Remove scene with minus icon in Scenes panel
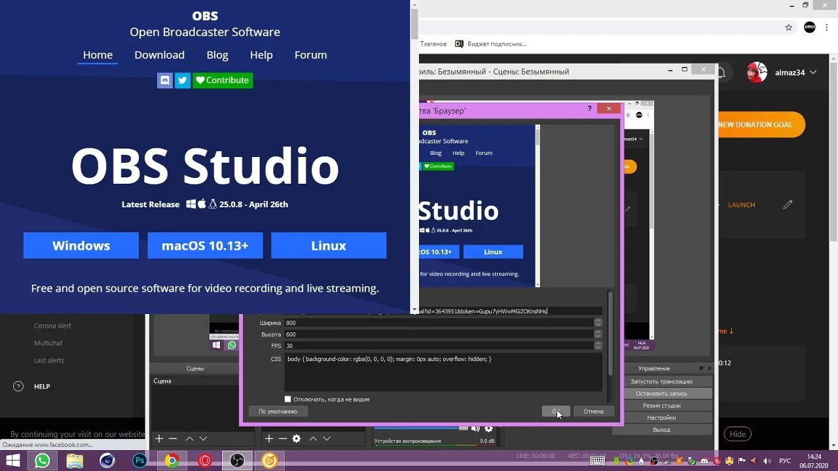Viewport: 838px width, 471px height. (x=173, y=438)
